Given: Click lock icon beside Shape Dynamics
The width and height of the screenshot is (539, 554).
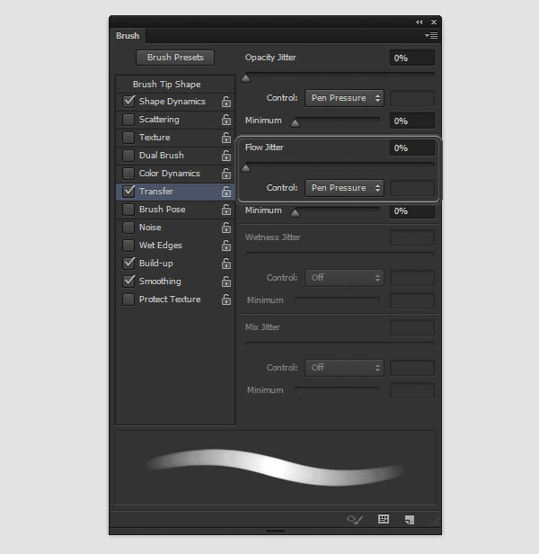Looking at the screenshot, I should [226, 103].
